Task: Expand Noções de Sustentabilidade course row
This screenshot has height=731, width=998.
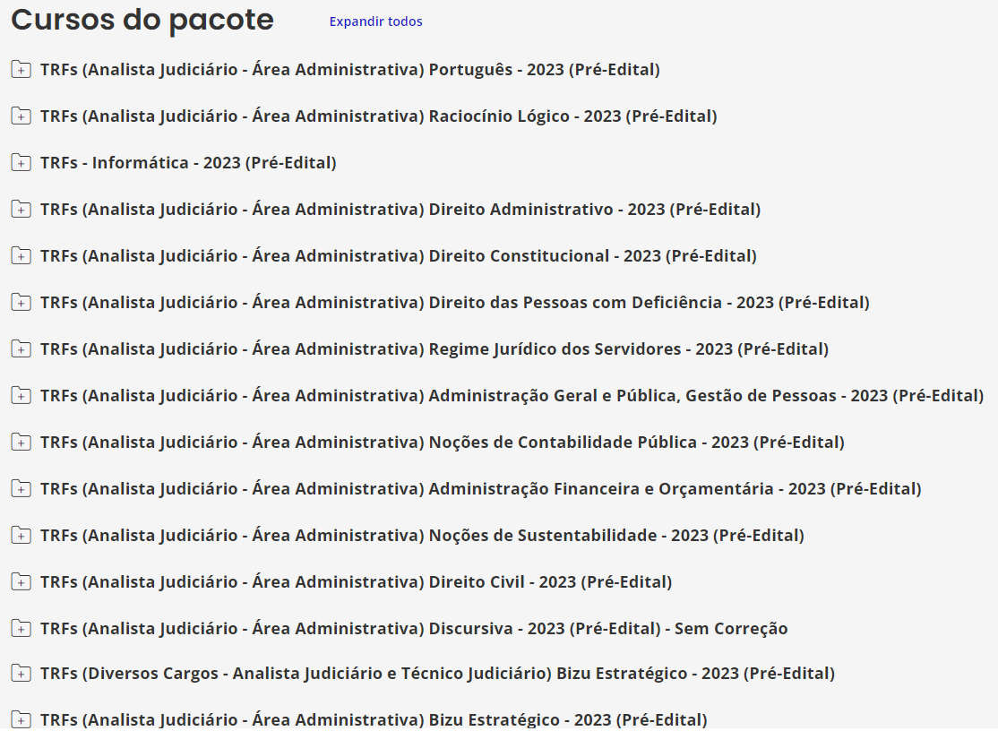Action: [421, 535]
